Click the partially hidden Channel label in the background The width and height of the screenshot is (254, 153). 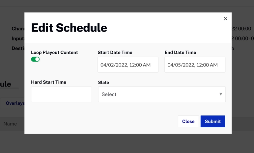[x=18, y=29]
